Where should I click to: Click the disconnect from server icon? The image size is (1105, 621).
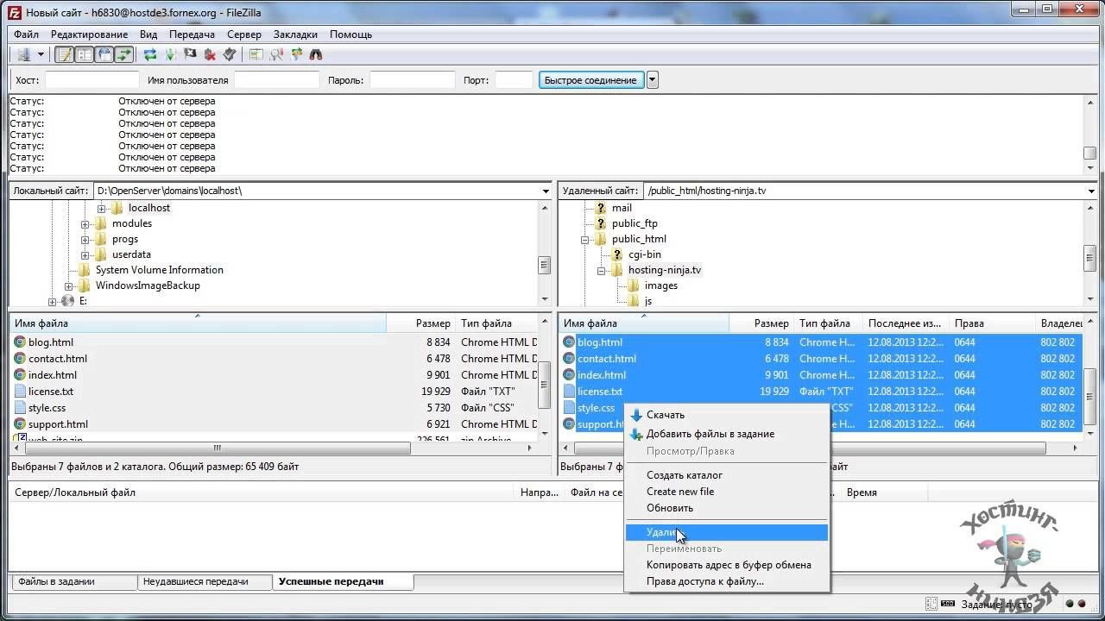[210, 54]
